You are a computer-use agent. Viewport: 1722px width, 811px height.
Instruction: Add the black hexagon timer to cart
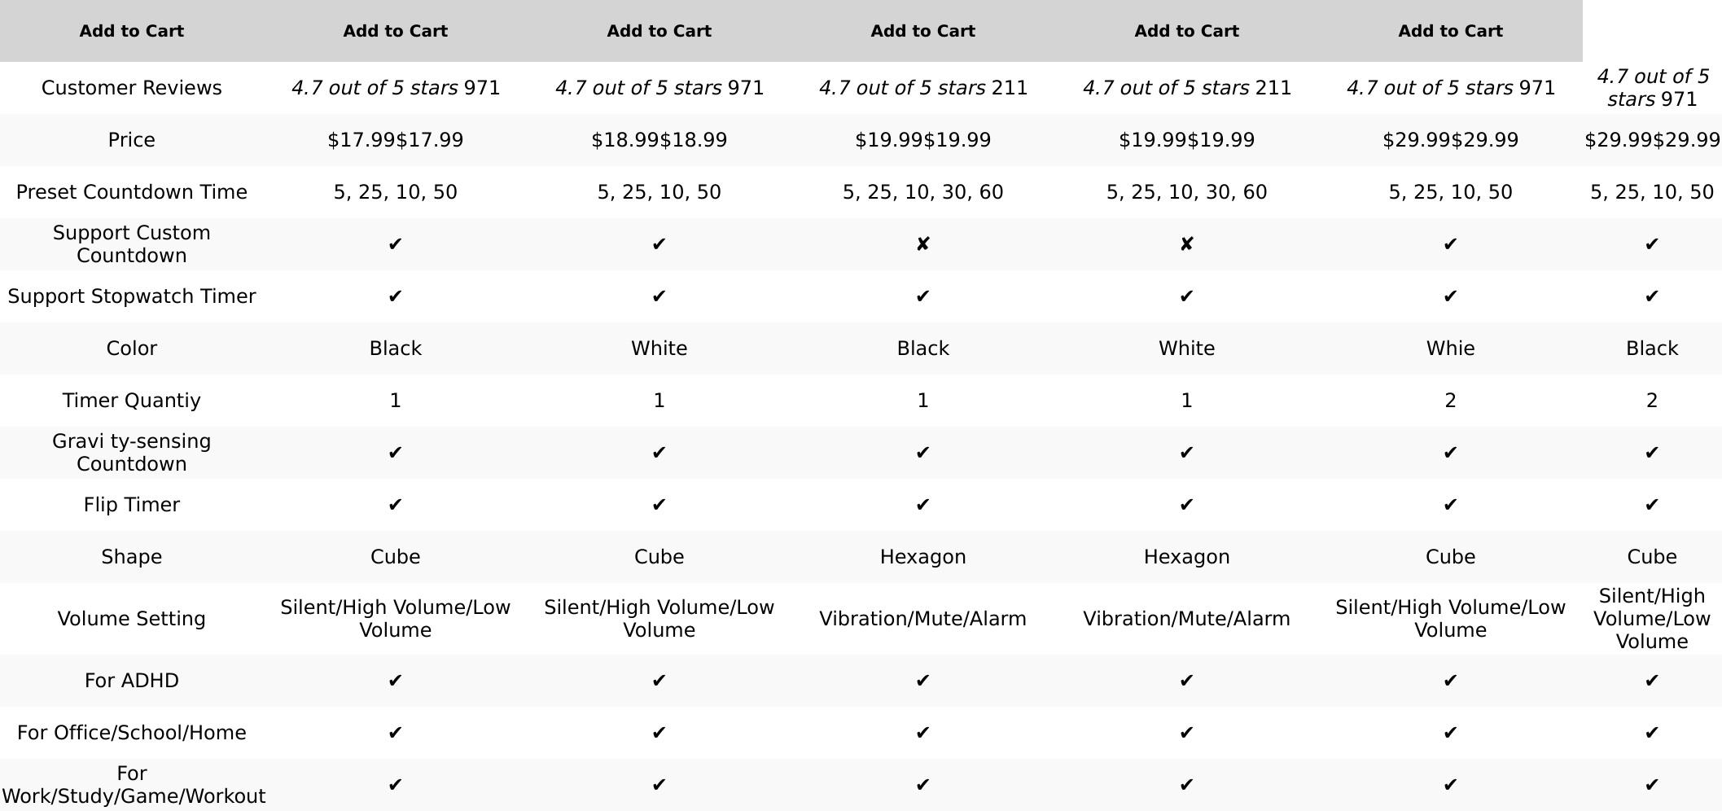click(659, 31)
